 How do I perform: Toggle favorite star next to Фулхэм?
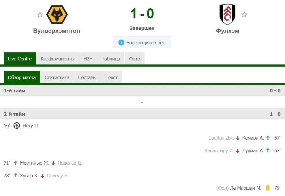(244, 14)
